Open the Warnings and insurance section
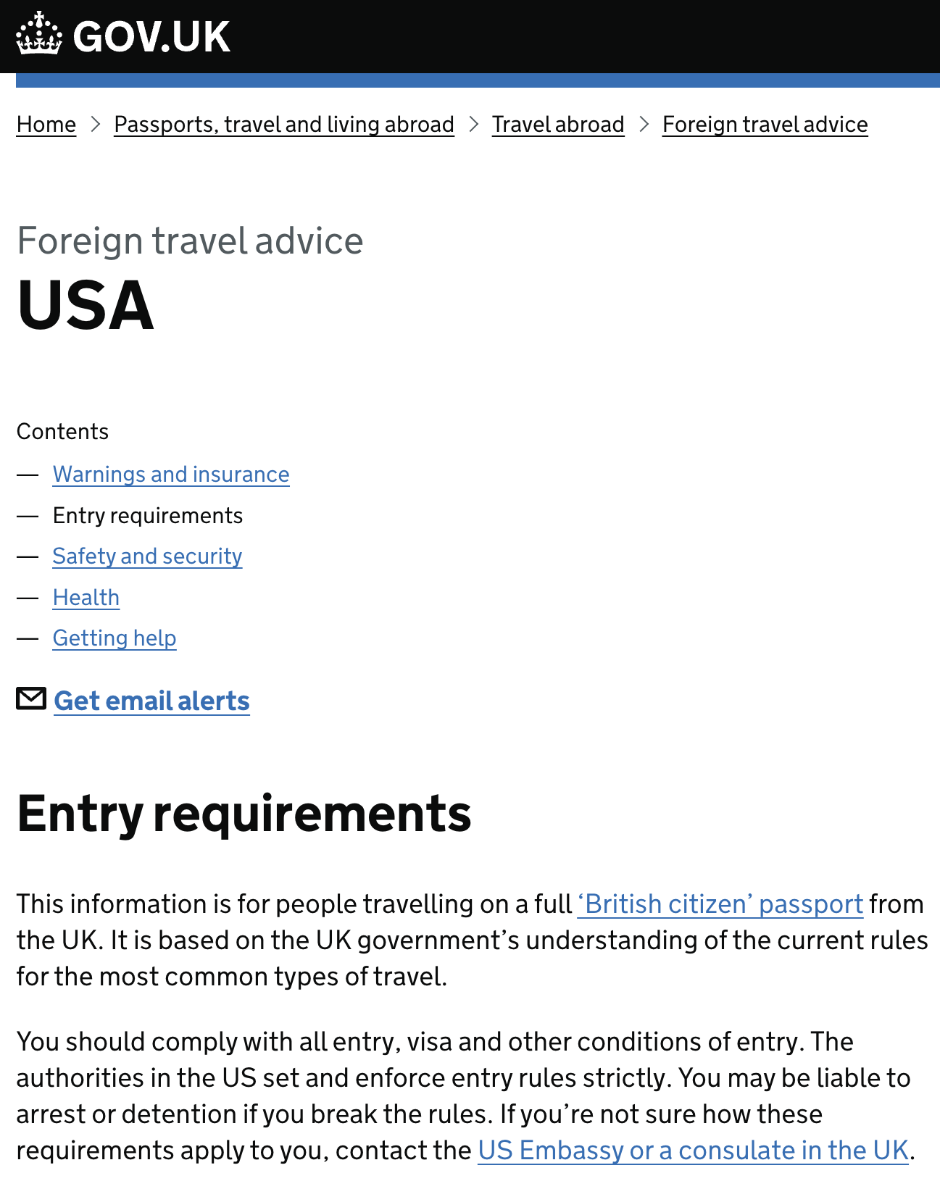940x1181 pixels. [x=171, y=475]
